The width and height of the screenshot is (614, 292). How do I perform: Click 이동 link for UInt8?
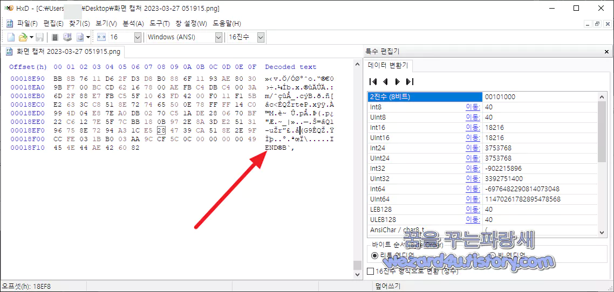(473, 117)
